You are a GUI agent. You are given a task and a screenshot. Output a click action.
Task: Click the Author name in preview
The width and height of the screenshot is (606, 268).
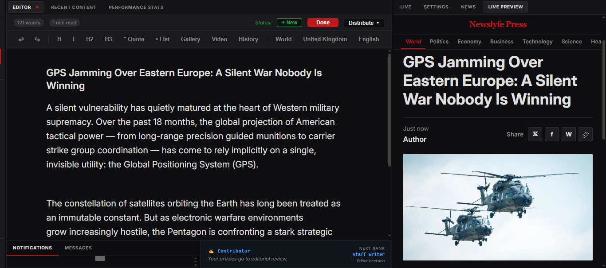pyautogui.click(x=415, y=139)
